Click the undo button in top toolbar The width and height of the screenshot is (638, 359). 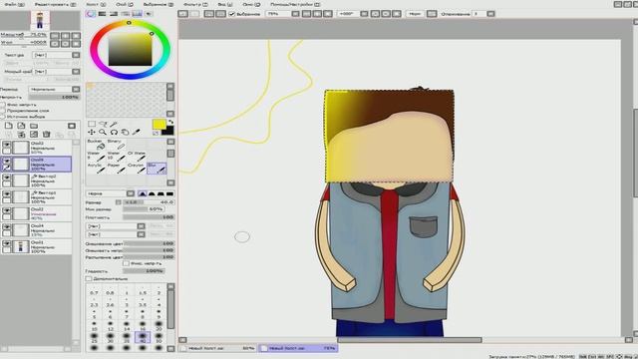coord(183,13)
